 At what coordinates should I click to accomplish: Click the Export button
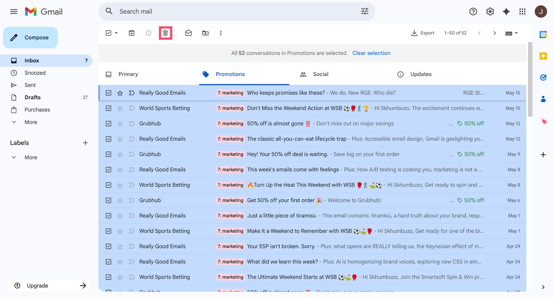[423, 33]
